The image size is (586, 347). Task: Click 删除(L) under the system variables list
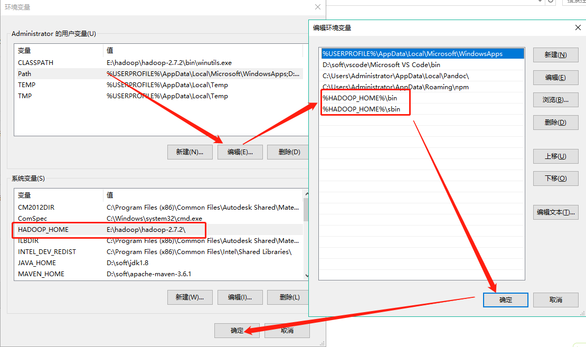coord(289,297)
